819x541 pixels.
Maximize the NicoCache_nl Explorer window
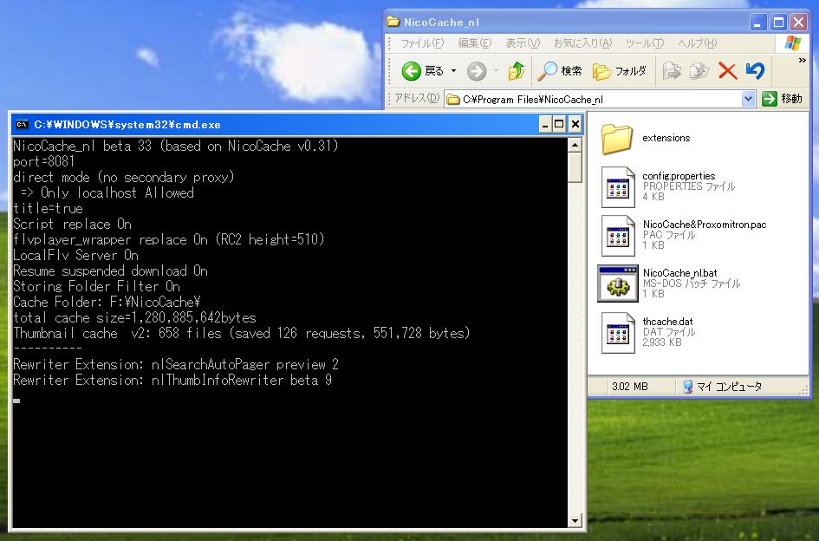pos(778,22)
